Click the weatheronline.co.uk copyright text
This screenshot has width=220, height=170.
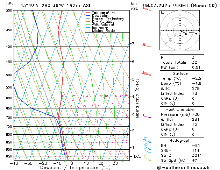[x=183, y=168]
